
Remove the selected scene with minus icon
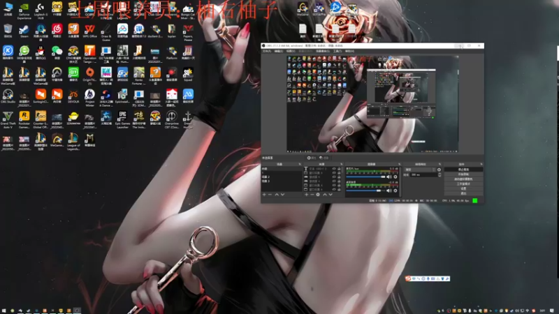pyautogui.click(x=270, y=195)
